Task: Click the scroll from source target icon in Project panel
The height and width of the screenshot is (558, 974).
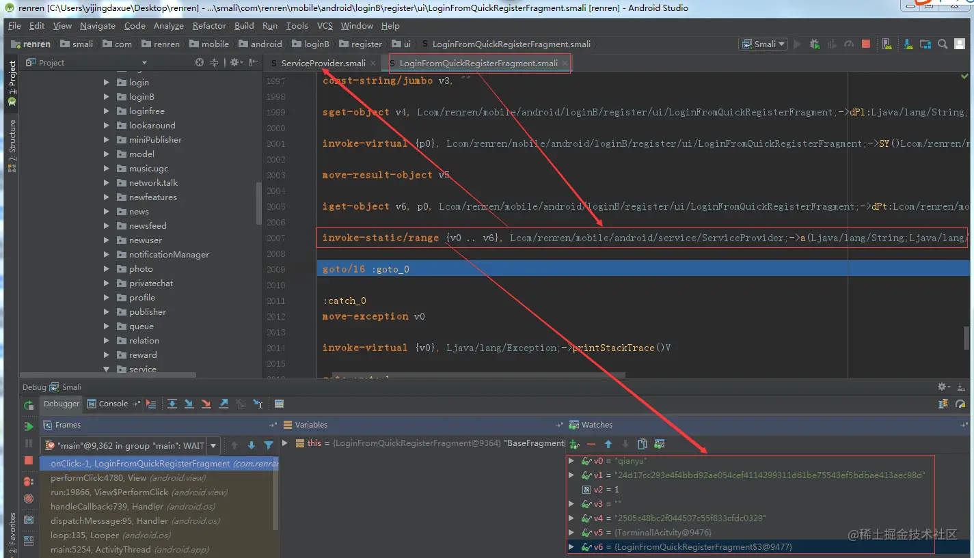Action: pos(200,62)
